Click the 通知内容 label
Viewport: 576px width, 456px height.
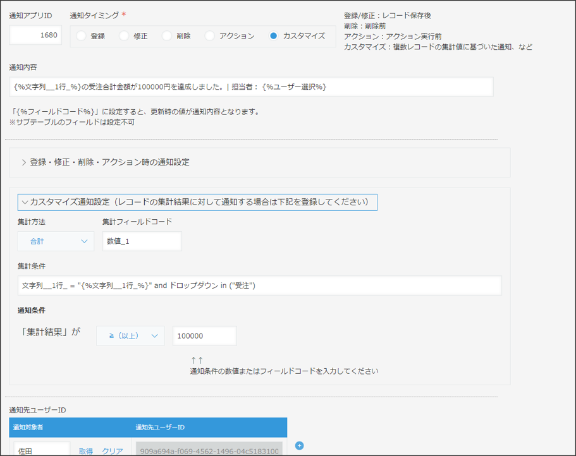(23, 67)
